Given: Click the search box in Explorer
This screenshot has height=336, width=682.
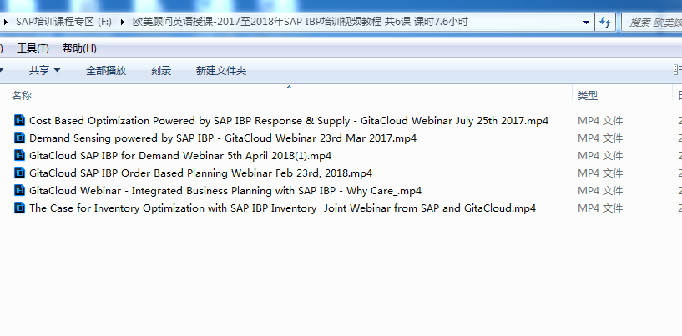Looking at the screenshot, I should (x=652, y=23).
